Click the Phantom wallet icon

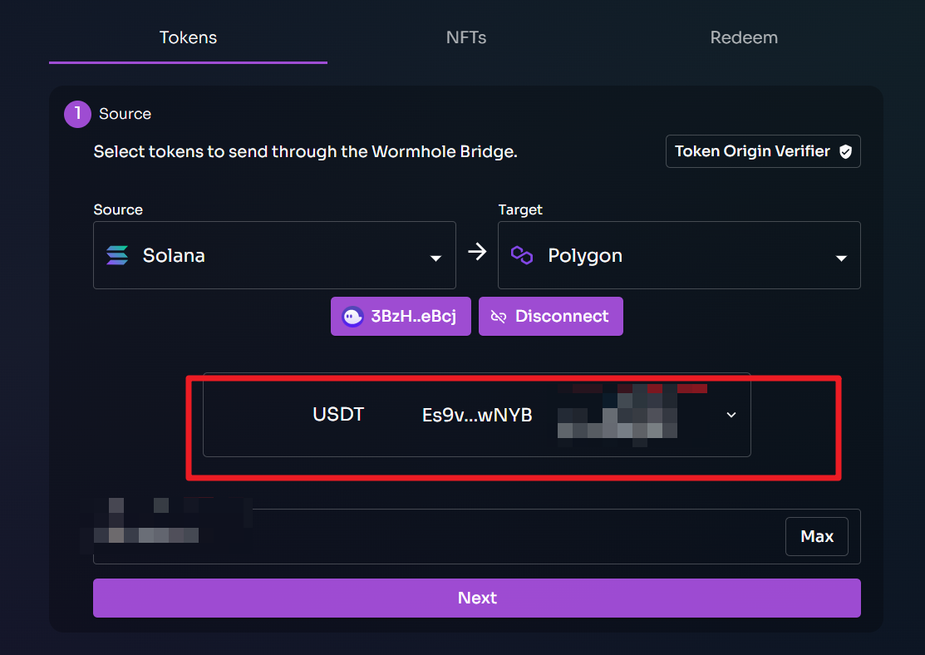click(x=352, y=317)
